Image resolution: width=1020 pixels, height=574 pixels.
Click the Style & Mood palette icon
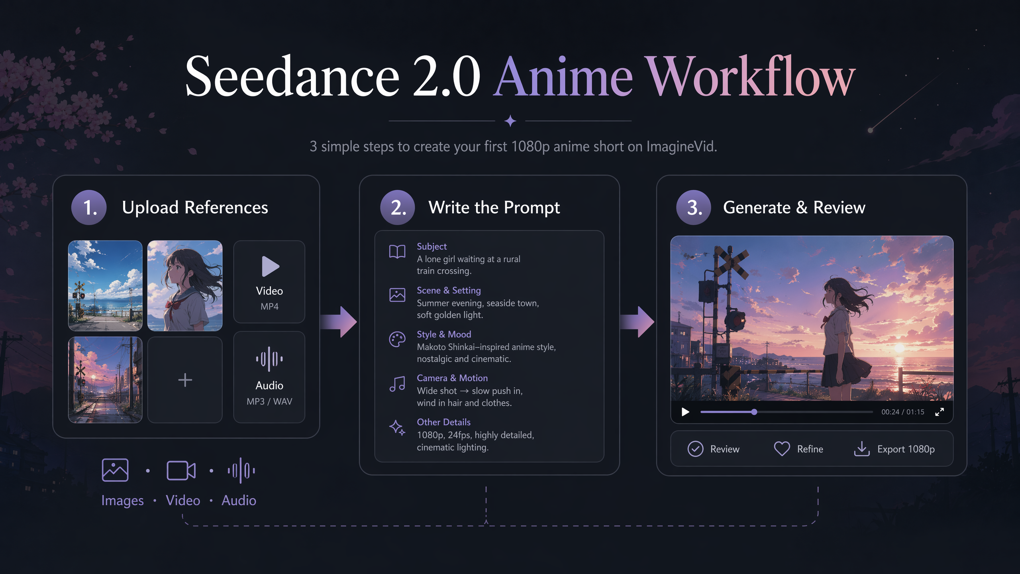click(397, 339)
